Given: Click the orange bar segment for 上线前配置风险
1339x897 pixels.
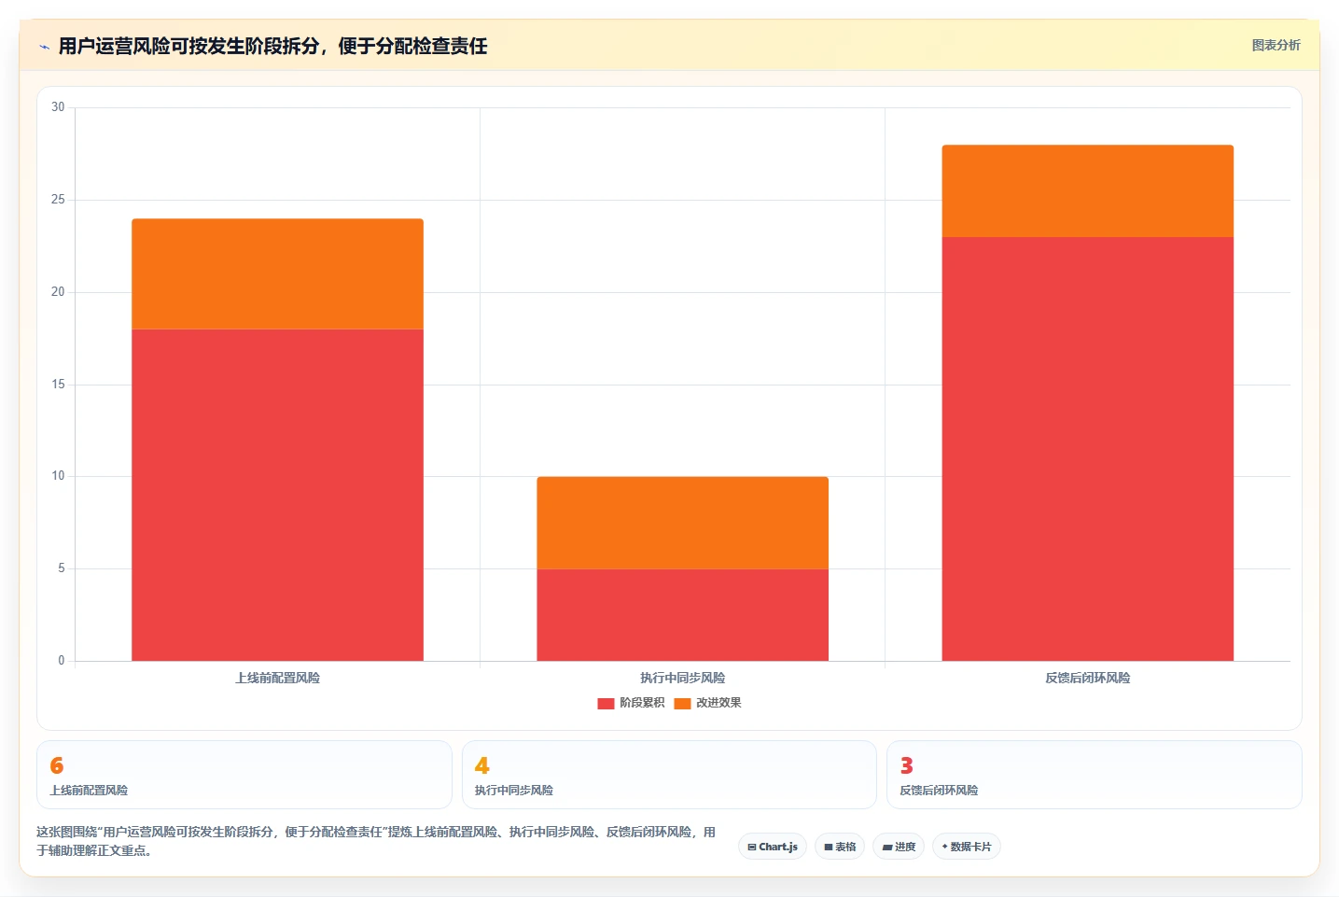Looking at the screenshot, I should [x=277, y=273].
